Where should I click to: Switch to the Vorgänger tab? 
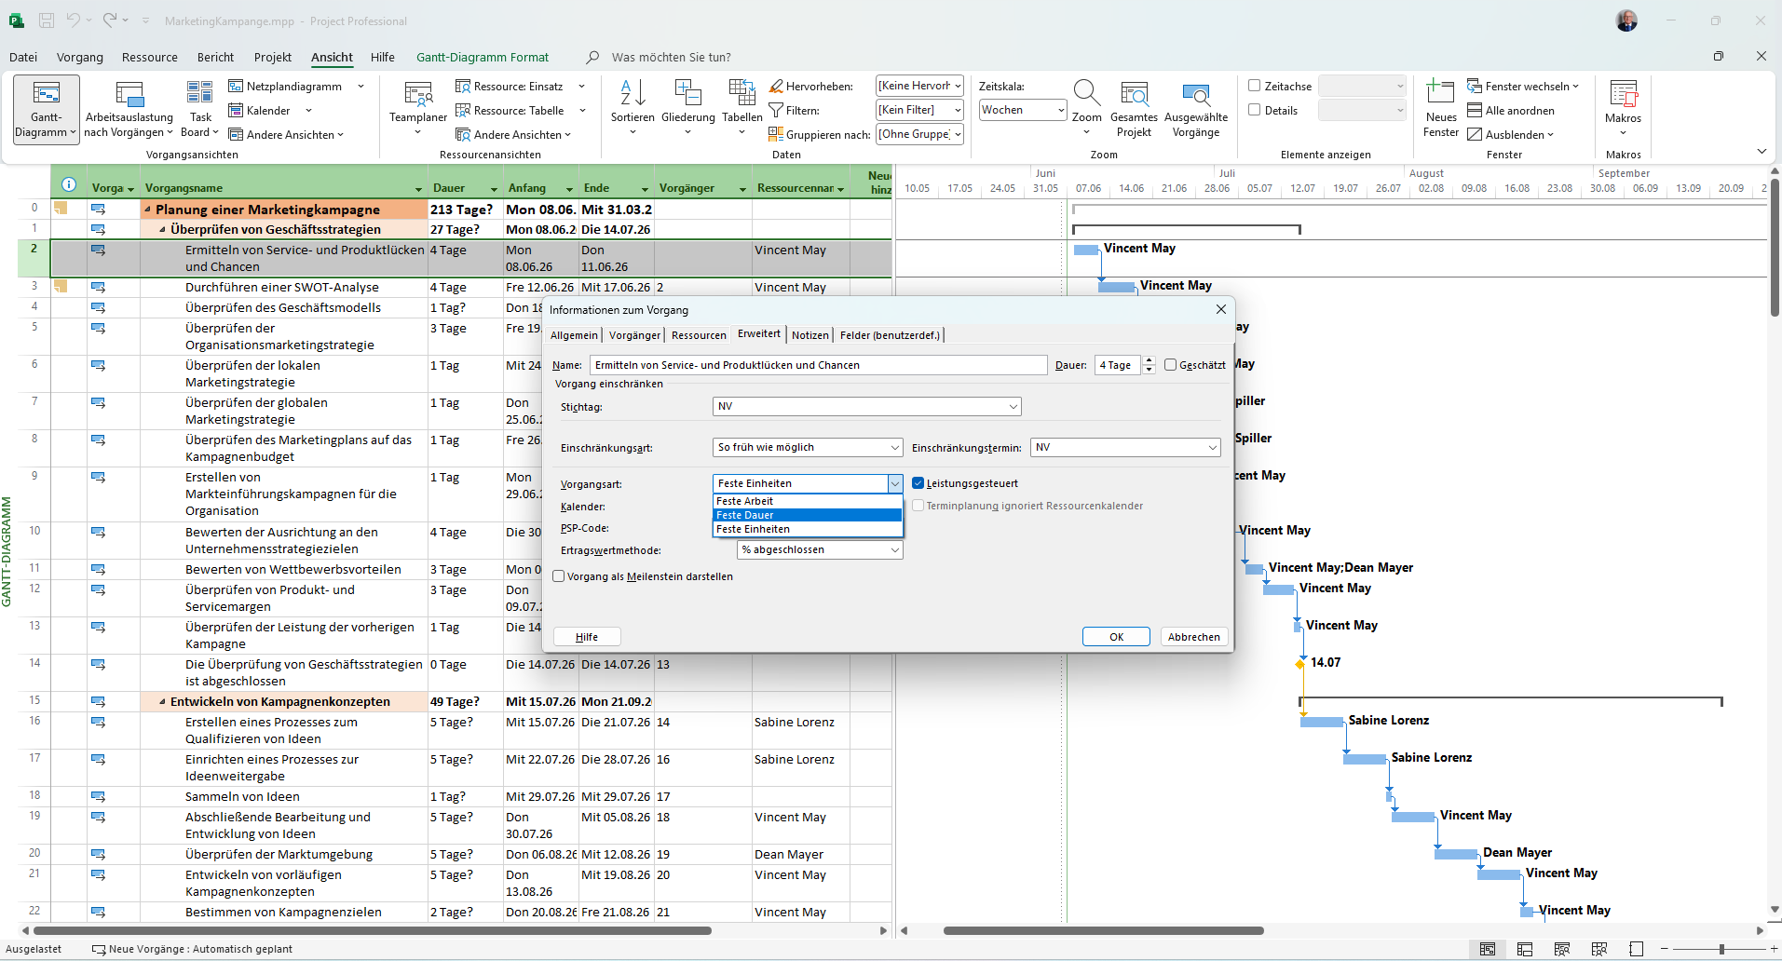click(x=634, y=335)
